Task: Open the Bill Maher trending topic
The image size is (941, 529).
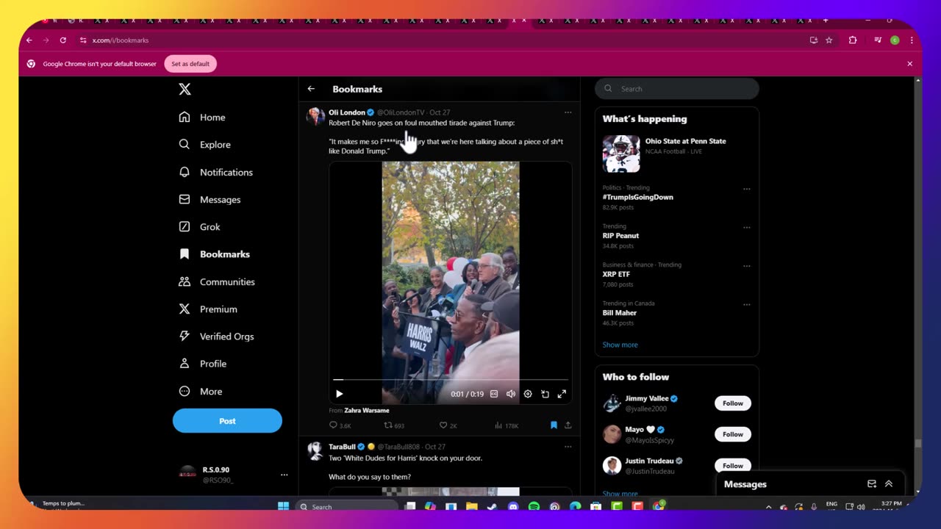Action: point(620,313)
